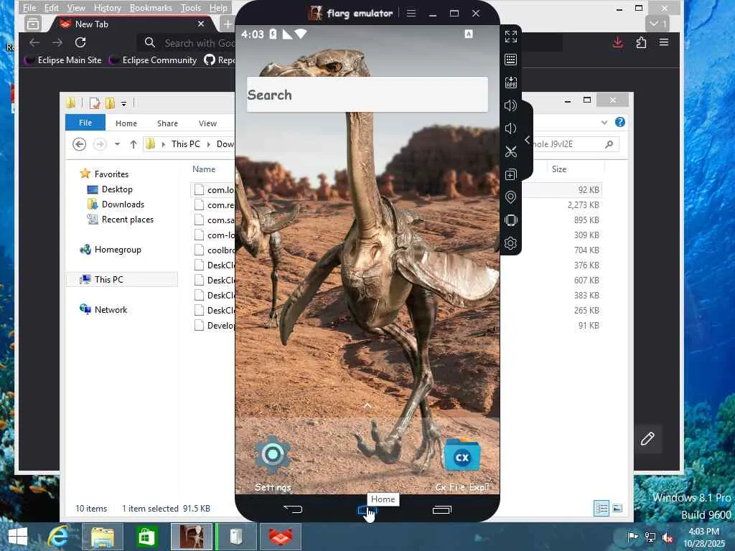735x551 pixels.
Task: Open the browser Edit menu
Action: 52,8
